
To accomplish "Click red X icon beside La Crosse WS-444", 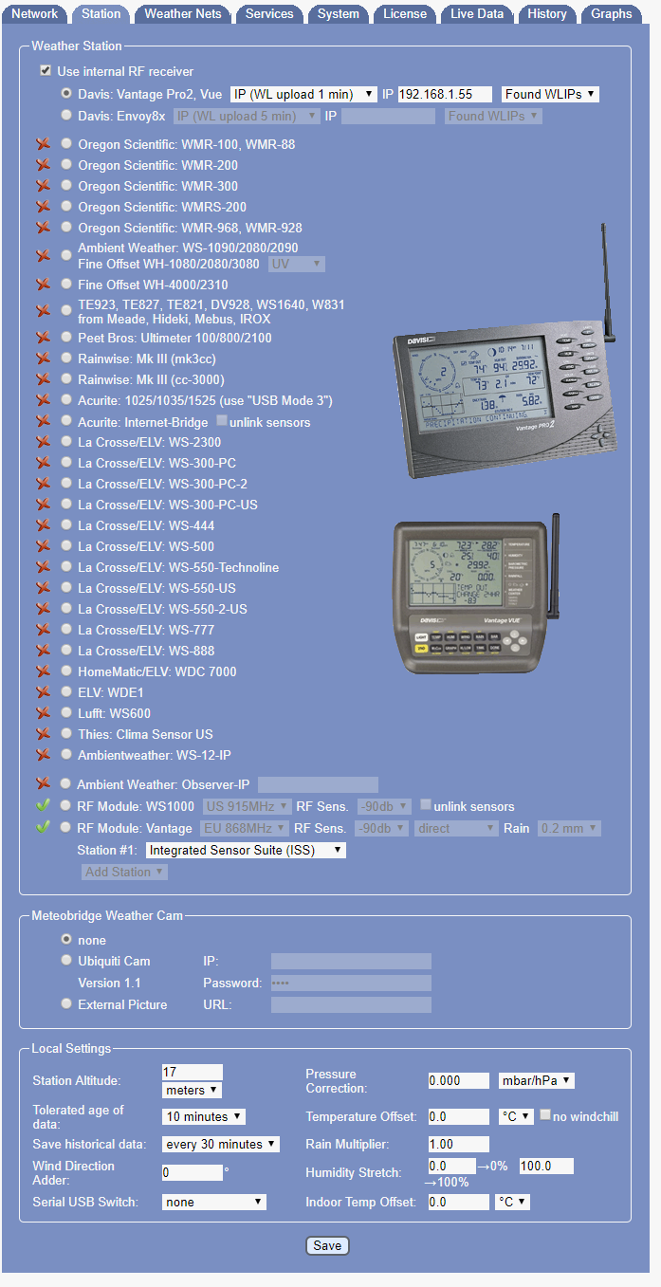I will [x=43, y=525].
